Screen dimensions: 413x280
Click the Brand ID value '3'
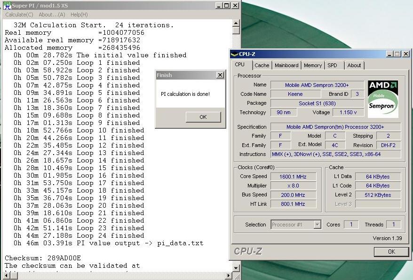(x=357, y=94)
